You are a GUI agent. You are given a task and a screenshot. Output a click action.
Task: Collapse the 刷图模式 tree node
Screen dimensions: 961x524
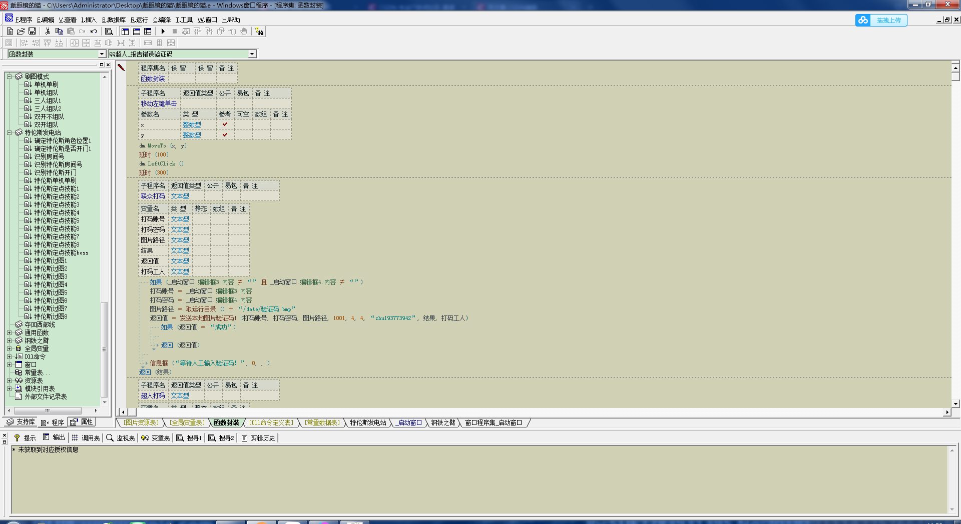(9, 76)
